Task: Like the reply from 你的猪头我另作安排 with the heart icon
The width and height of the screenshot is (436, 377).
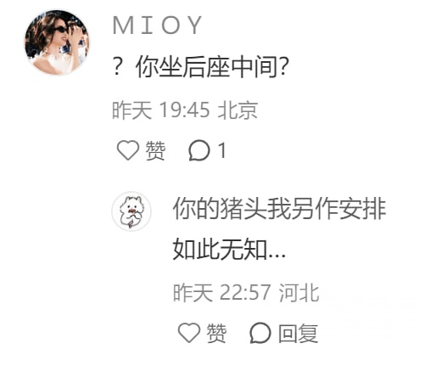Action: tap(189, 333)
